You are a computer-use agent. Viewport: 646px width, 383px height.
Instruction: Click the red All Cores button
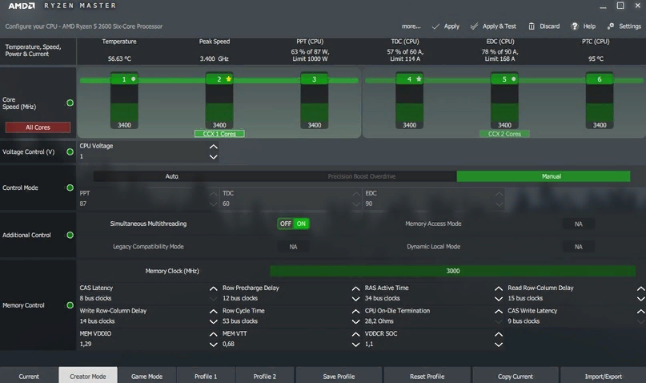click(38, 127)
